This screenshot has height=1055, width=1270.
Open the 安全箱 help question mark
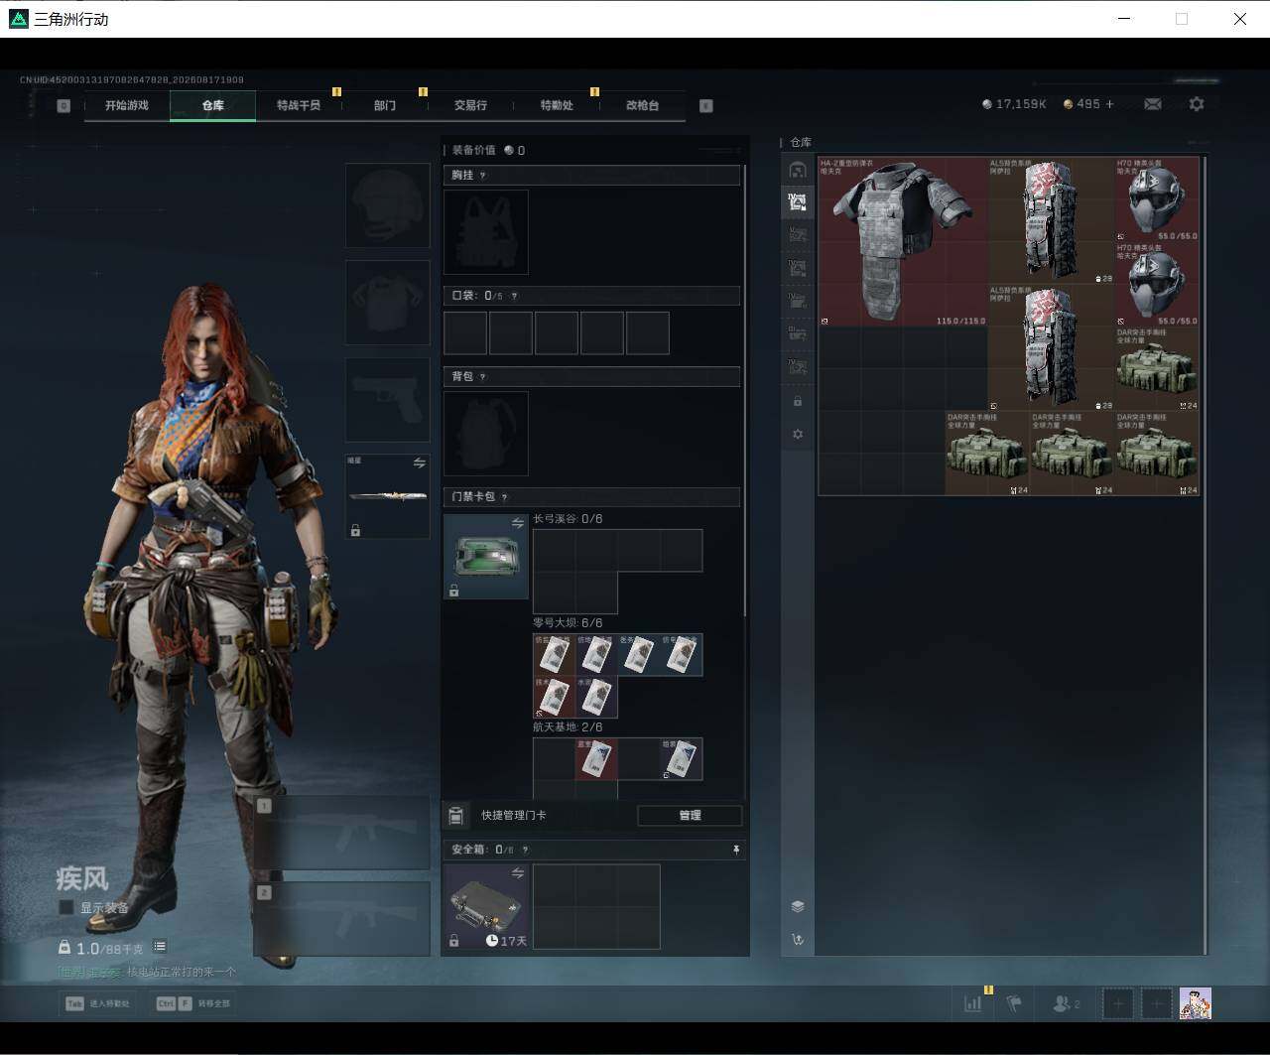pos(525,851)
